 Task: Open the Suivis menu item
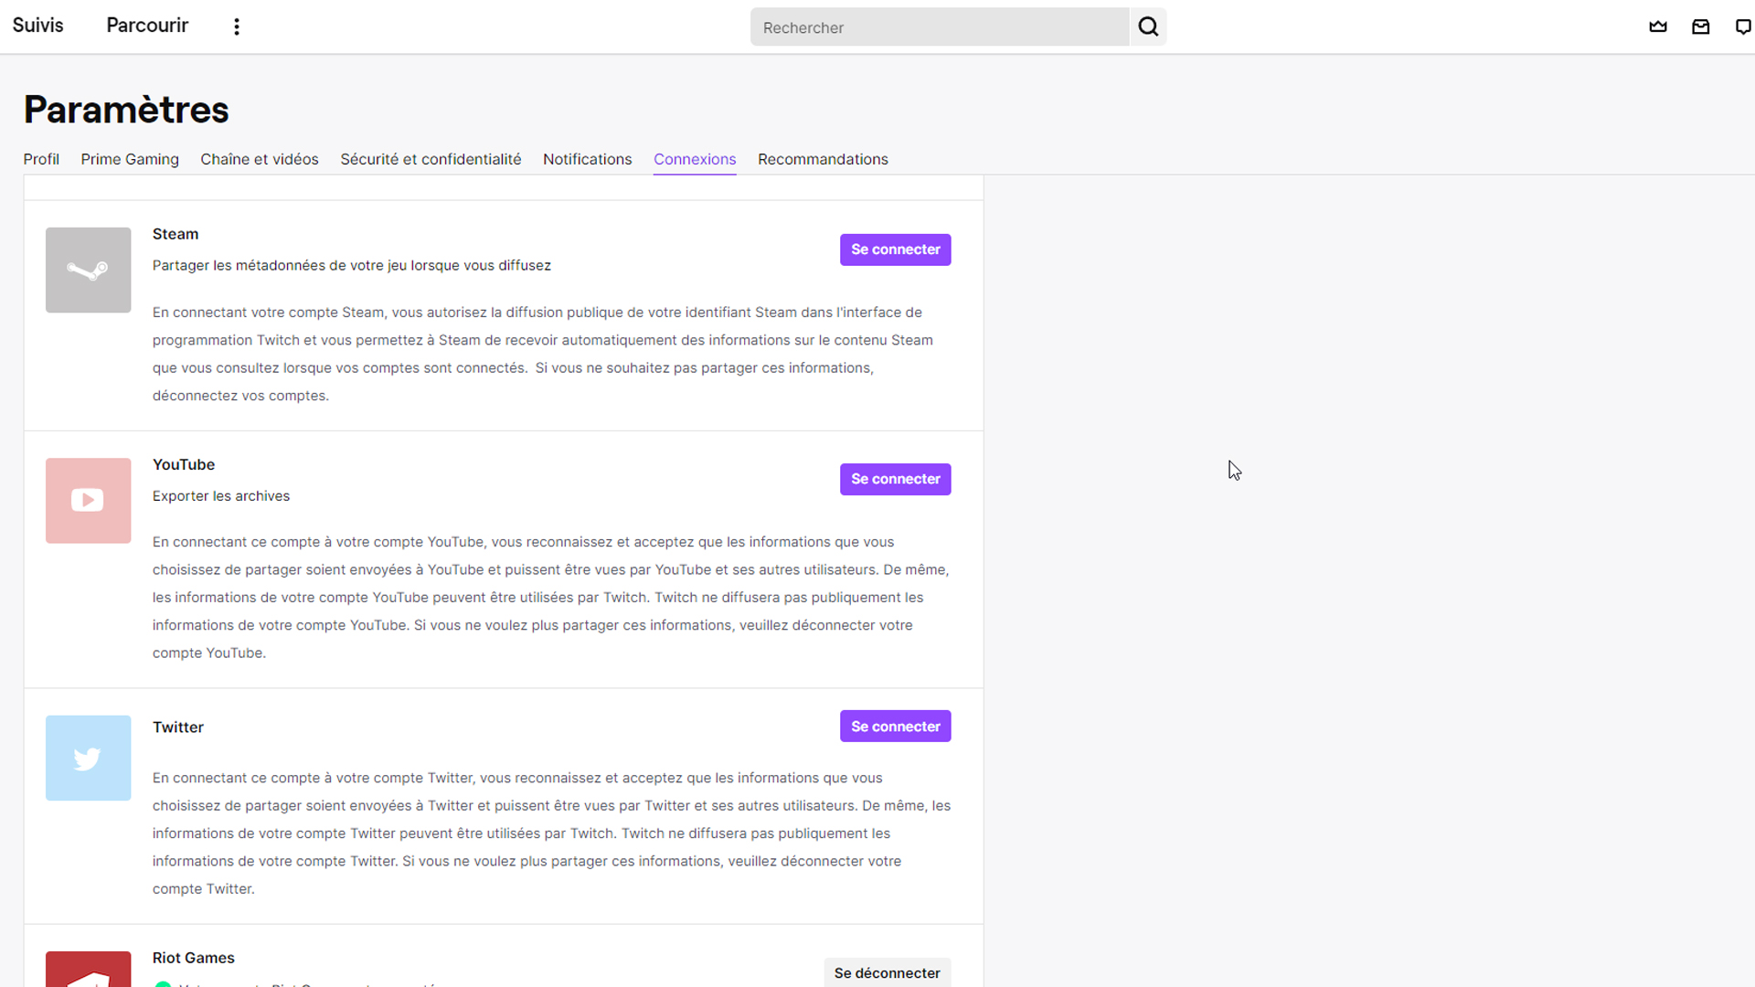(x=37, y=26)
